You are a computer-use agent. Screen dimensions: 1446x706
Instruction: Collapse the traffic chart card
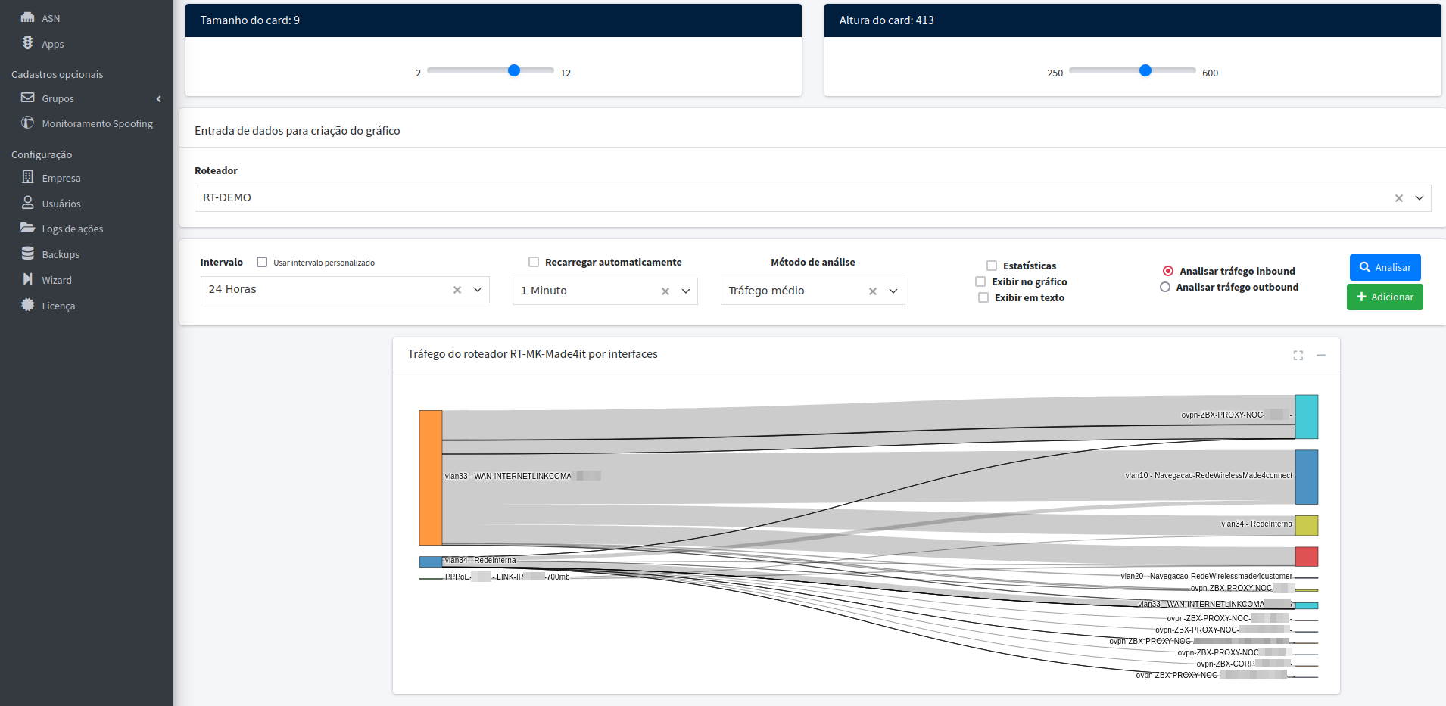point(1321,355)
